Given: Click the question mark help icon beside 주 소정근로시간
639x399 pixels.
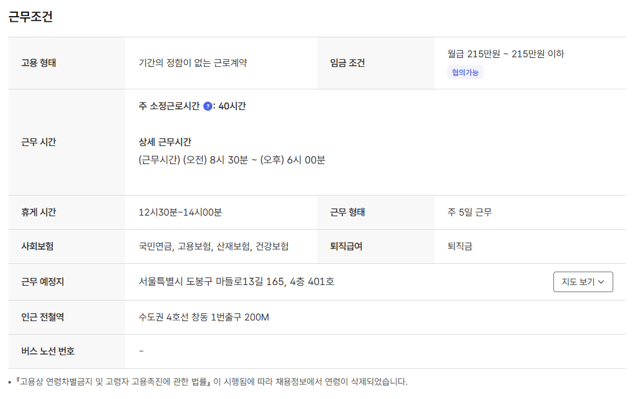Looking at the screenshot, I should click(x=208, y=107).
